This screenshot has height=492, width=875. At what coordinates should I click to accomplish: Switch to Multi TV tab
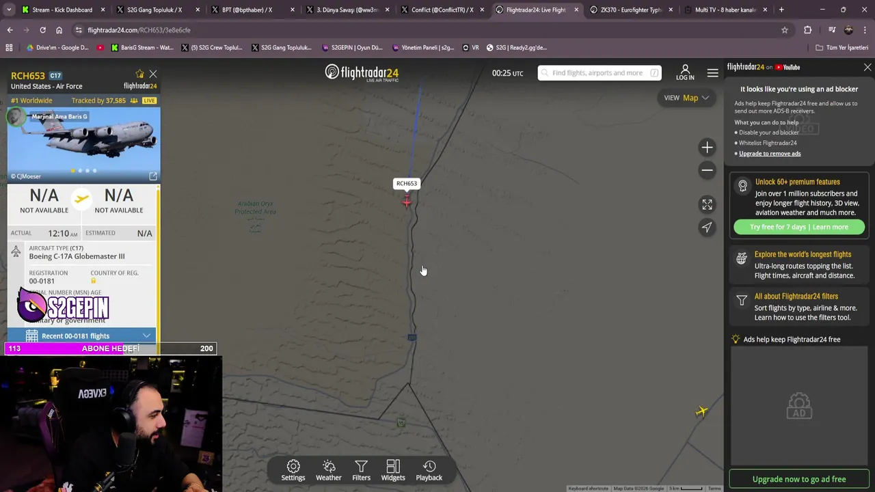[x=725, y=10]
